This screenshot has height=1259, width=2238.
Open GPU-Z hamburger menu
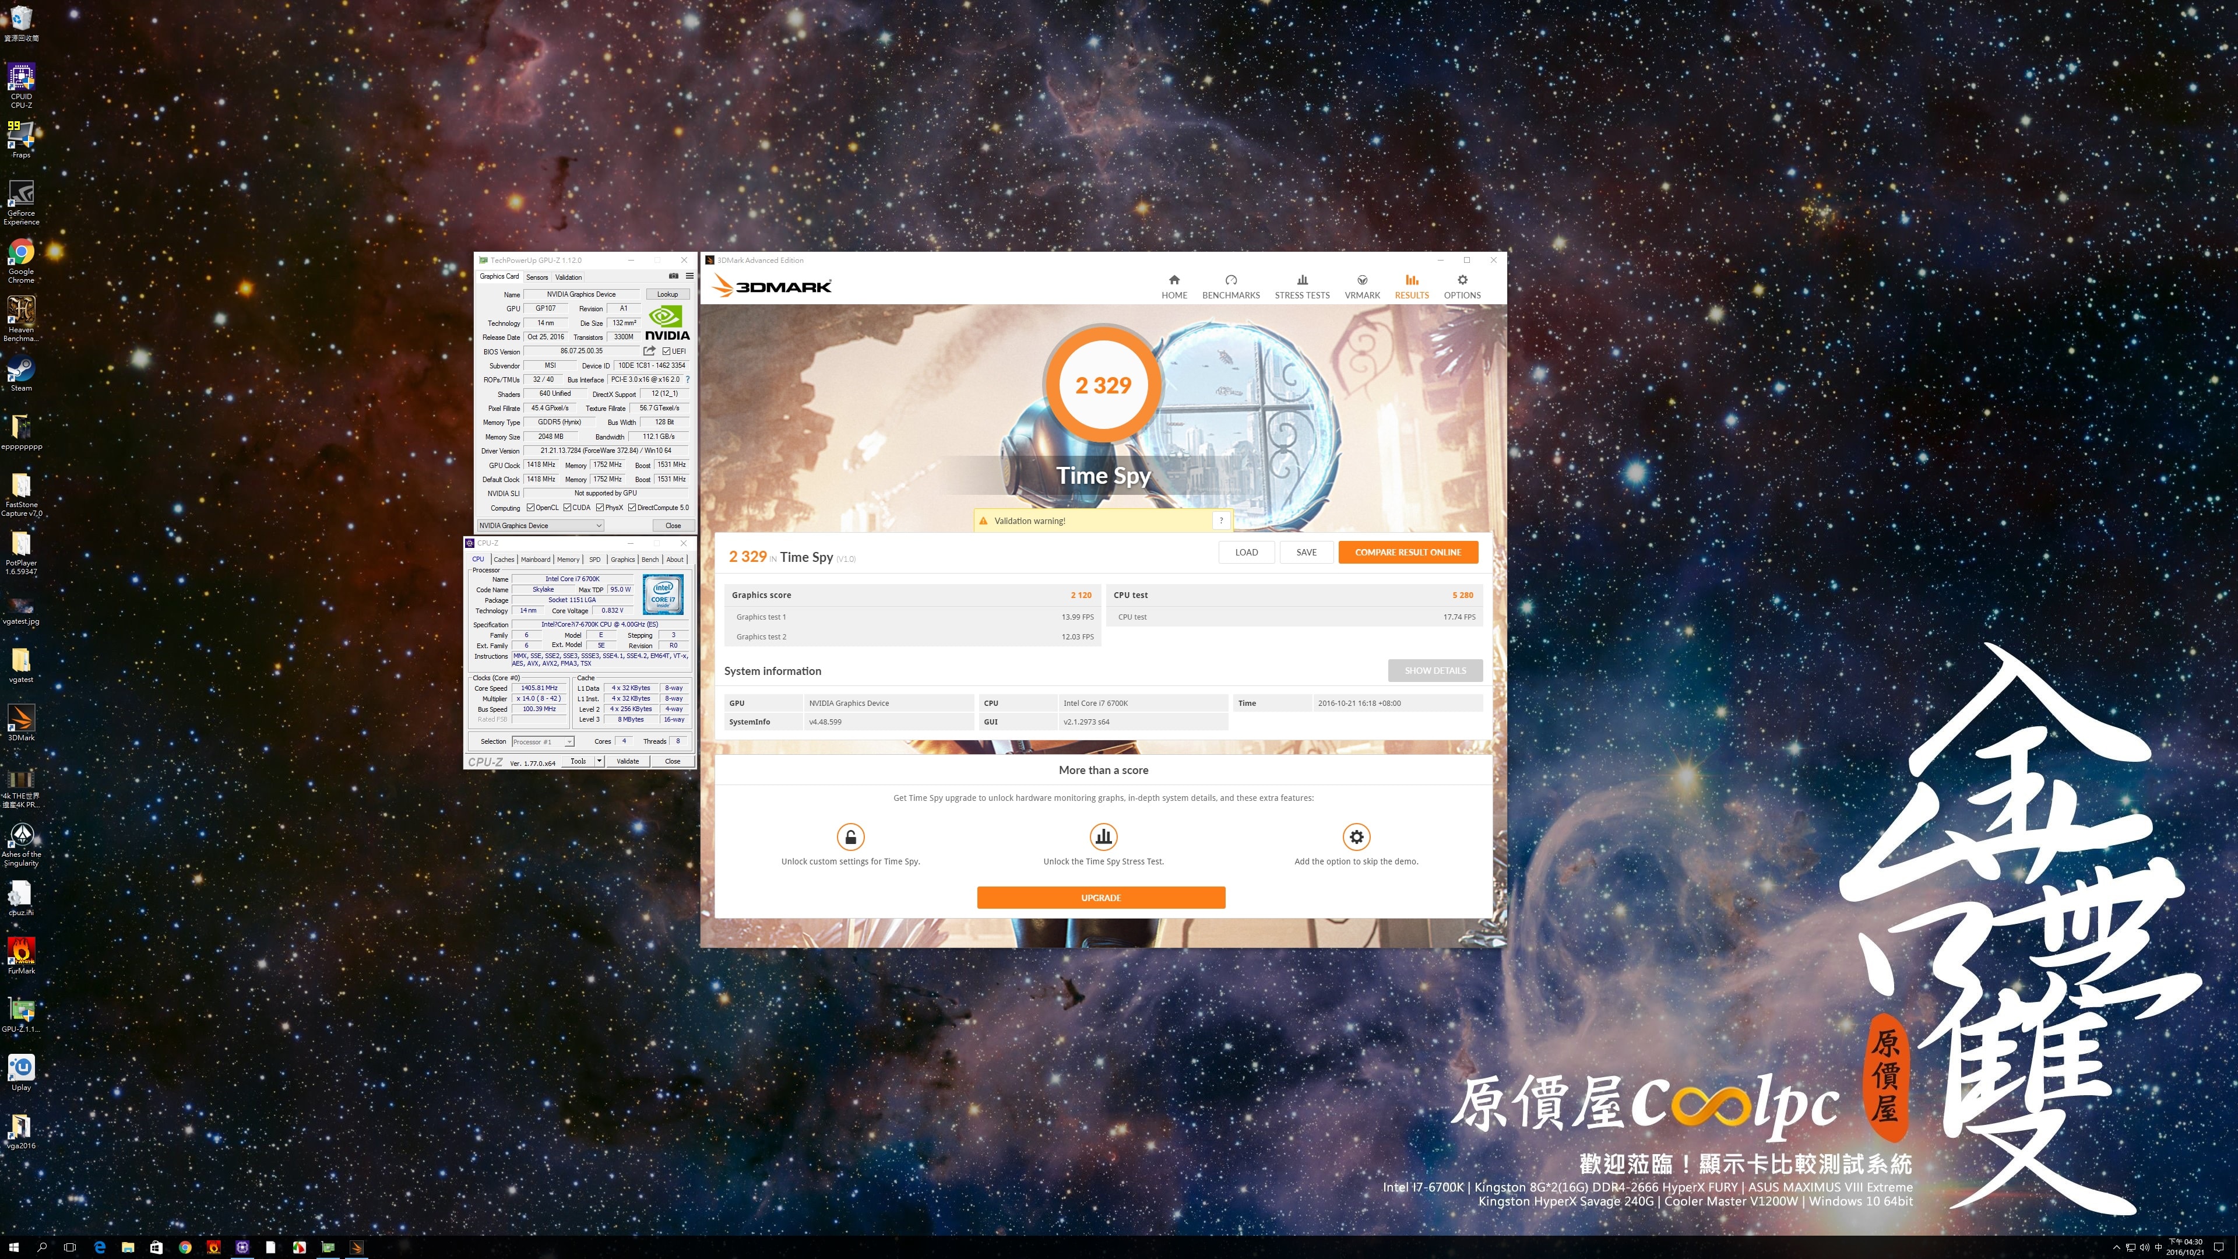click(x=689, y=276)
